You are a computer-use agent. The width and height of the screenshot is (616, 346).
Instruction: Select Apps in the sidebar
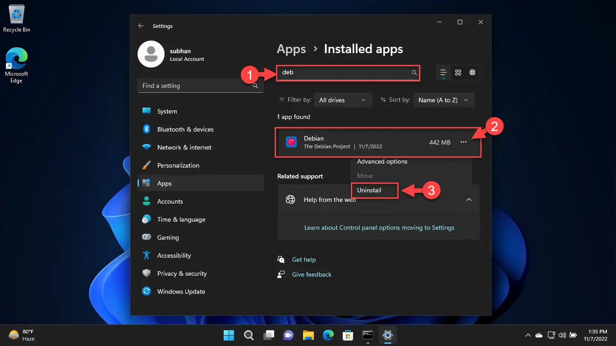pyautogui.click(x=201, y=183)
